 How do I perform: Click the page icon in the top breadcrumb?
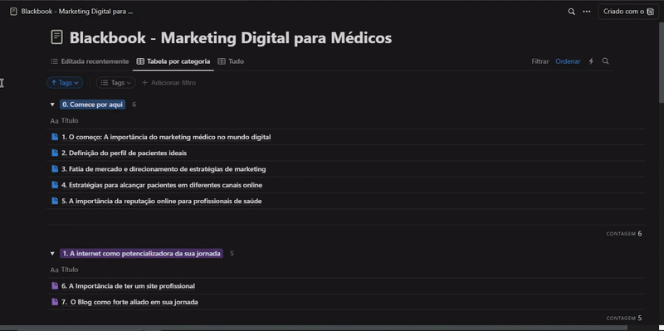click(13, 12)
